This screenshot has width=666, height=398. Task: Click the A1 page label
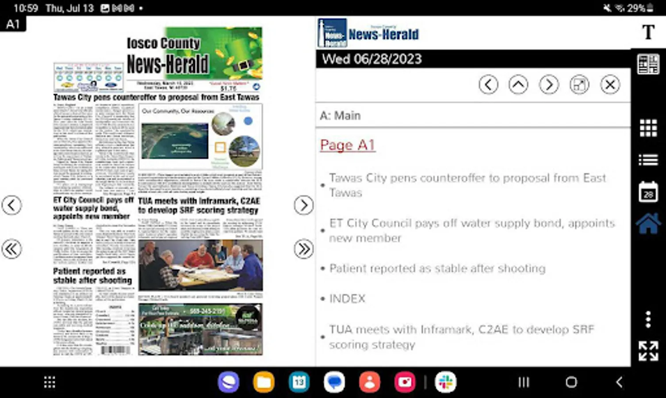pos(13,24)
